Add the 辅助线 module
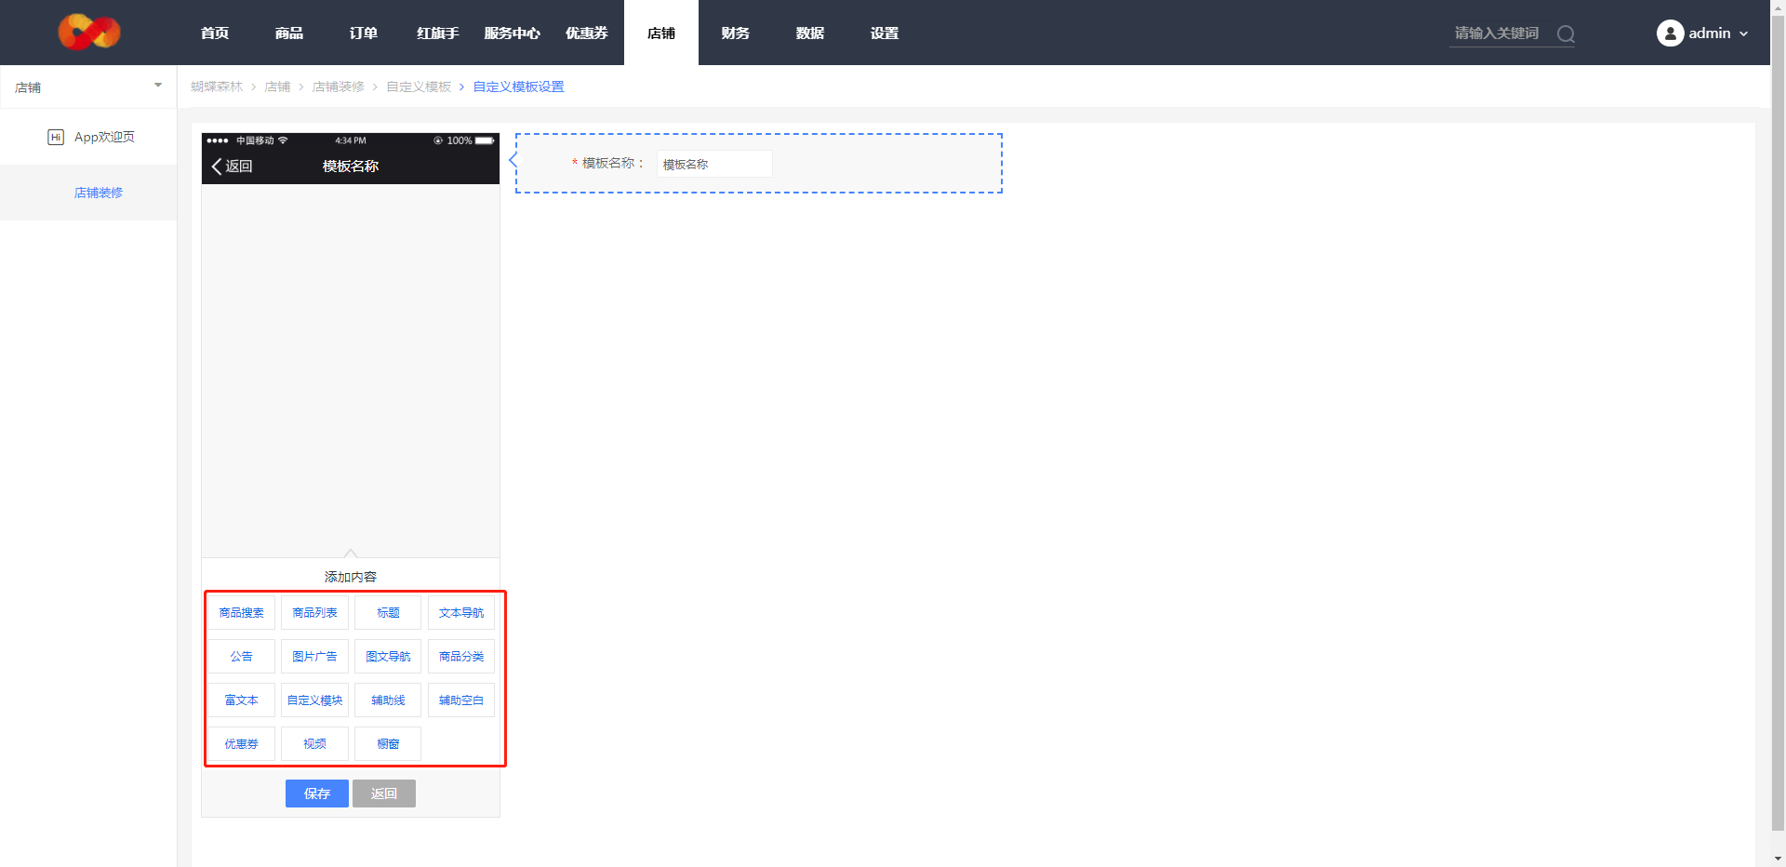This screenshot has width=1786, height=867. (x=388, y=700)
